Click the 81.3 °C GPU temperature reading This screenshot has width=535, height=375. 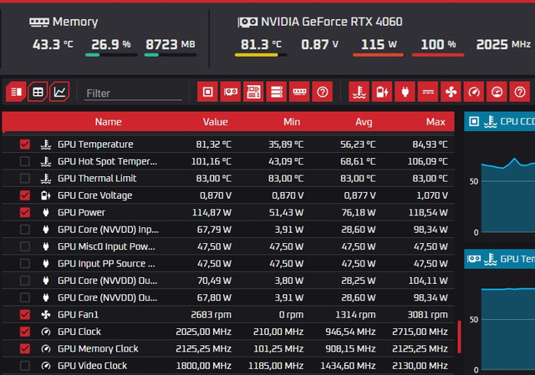261,44
